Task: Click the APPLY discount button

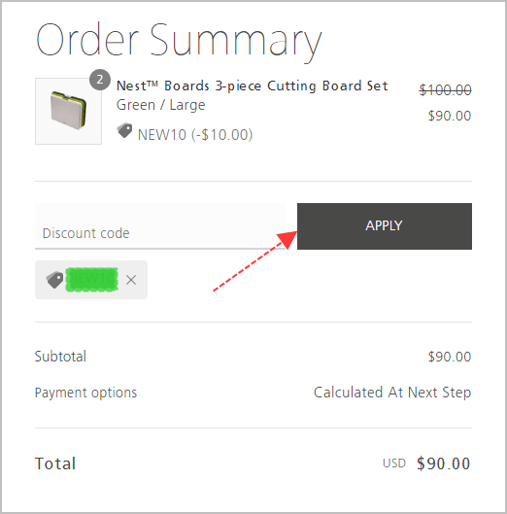Action: click(385, 226)
